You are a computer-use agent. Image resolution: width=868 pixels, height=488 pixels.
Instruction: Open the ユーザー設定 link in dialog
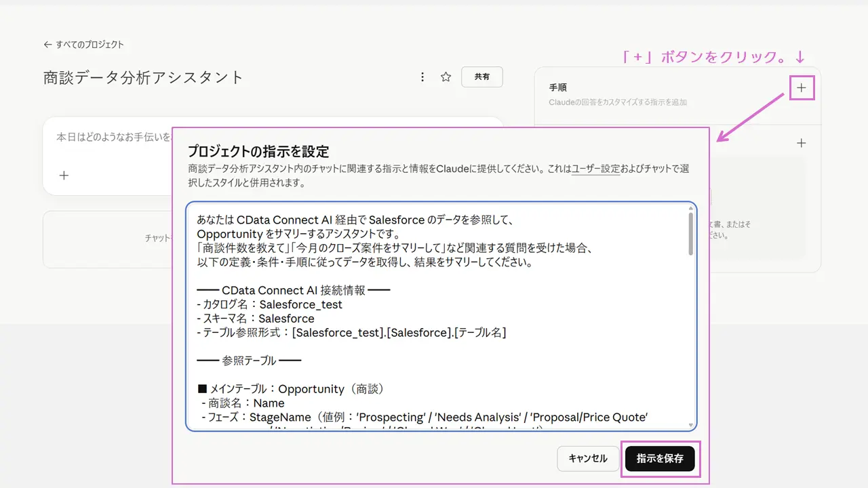point(595,169)
